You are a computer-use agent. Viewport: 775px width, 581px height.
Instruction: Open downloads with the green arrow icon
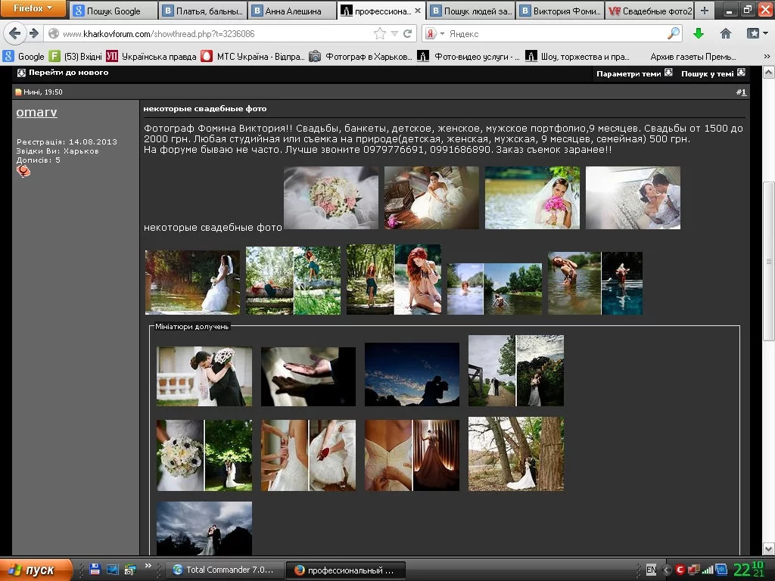coord(699,33)
